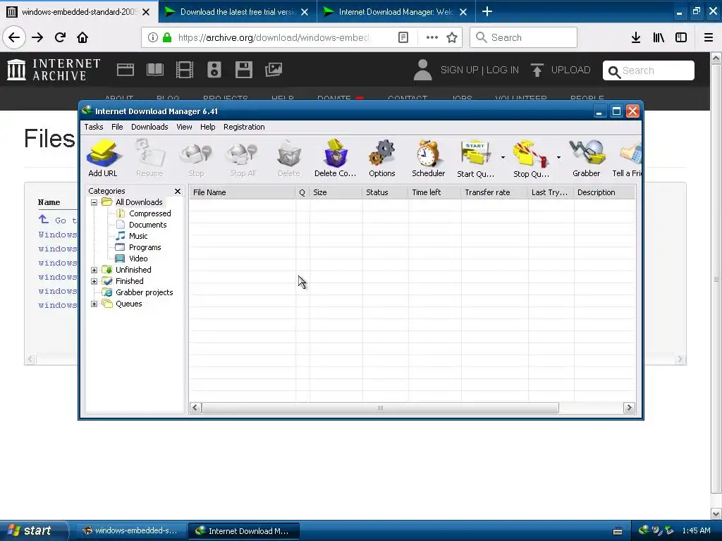Open a new Firefox tab
722x541 pixels.
tap(487, 11)
